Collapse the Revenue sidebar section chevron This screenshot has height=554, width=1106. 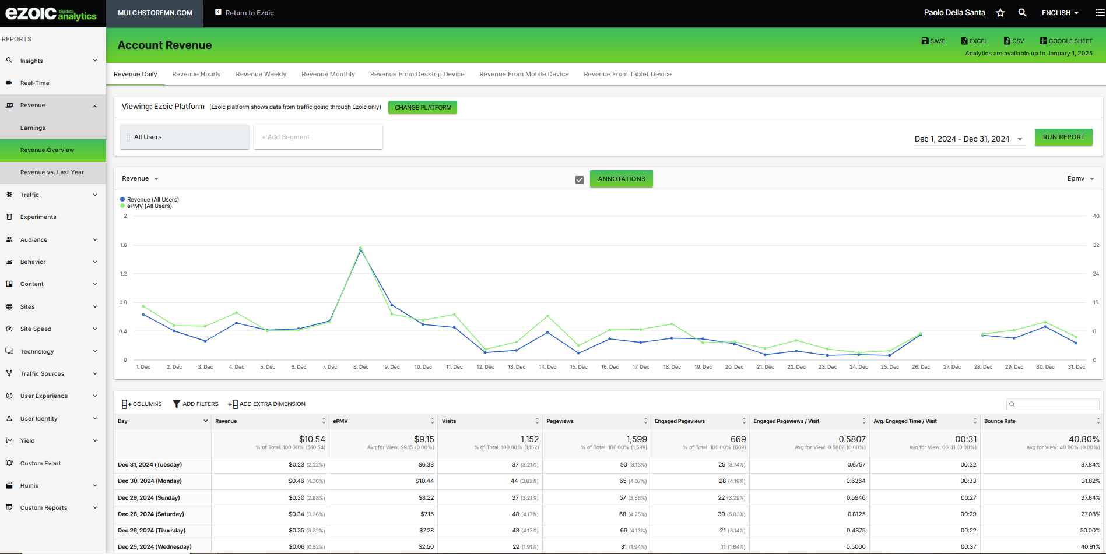[95, 105]
